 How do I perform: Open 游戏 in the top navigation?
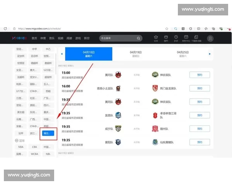point(78,38)
